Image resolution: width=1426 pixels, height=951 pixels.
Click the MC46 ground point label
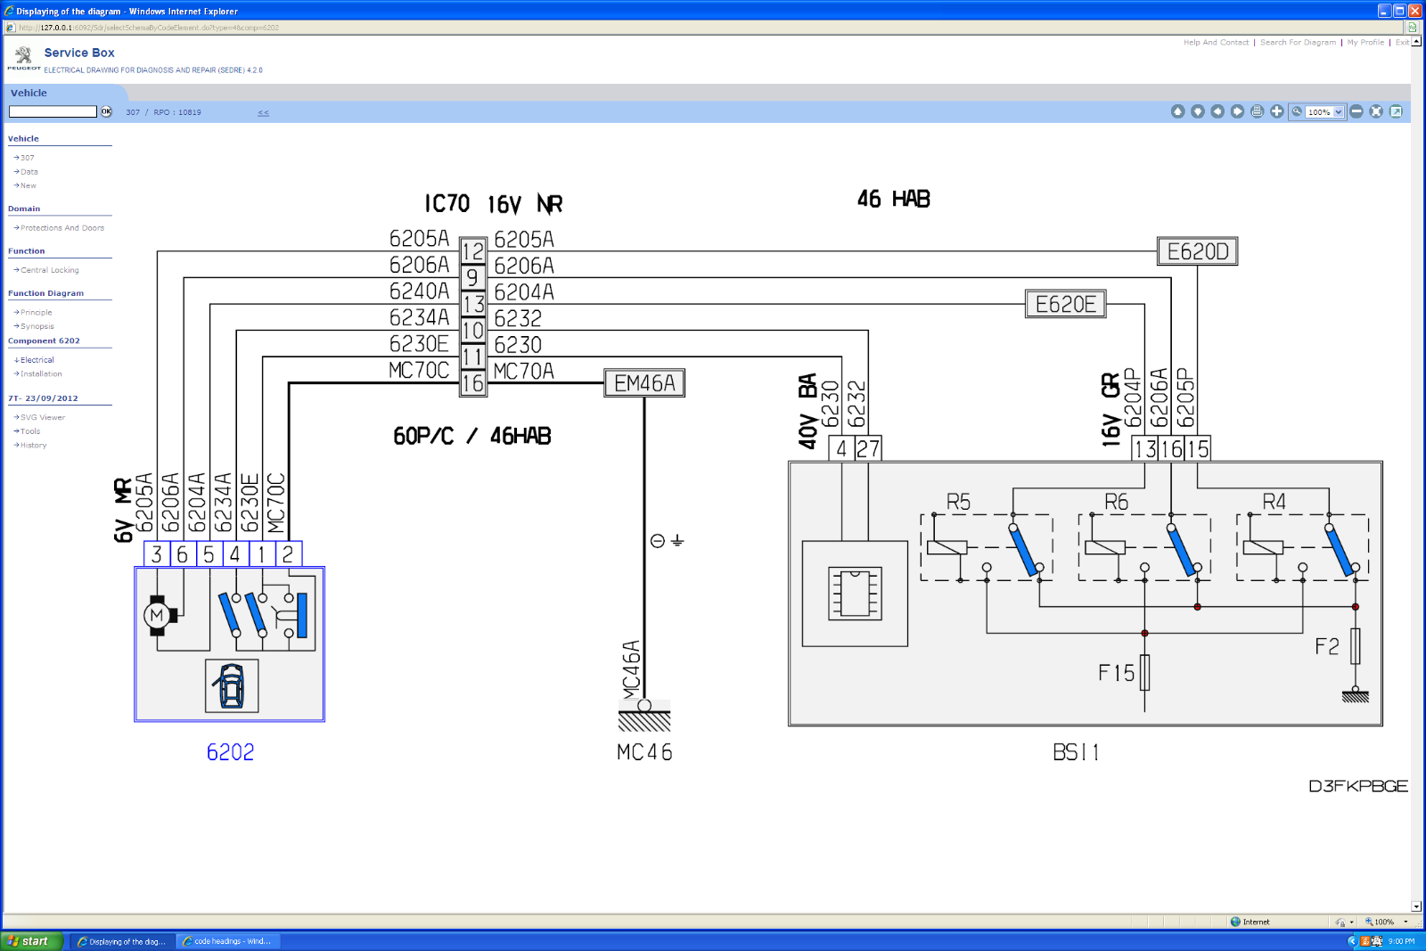point(644,752)
